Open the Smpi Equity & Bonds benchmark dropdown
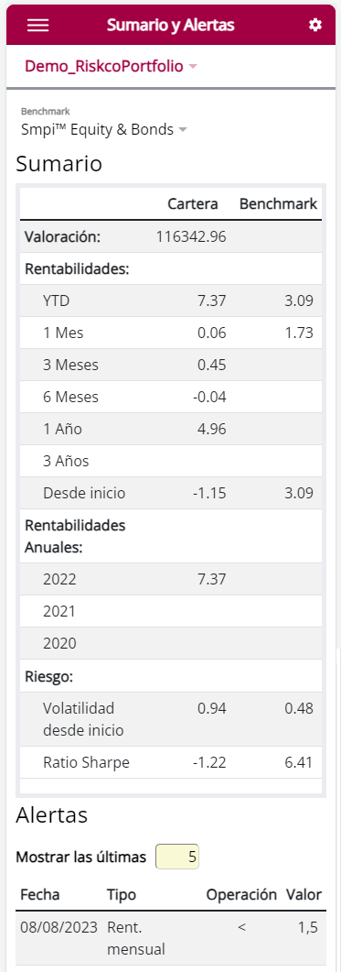The height and width of the screenshot is (972, 341). pos(104,129)
